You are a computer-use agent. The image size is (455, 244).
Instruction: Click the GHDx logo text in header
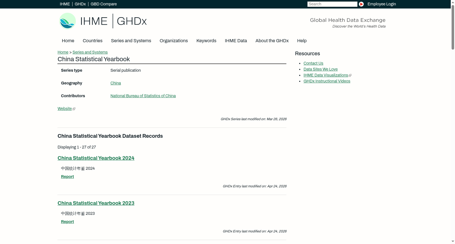(132, 21)
